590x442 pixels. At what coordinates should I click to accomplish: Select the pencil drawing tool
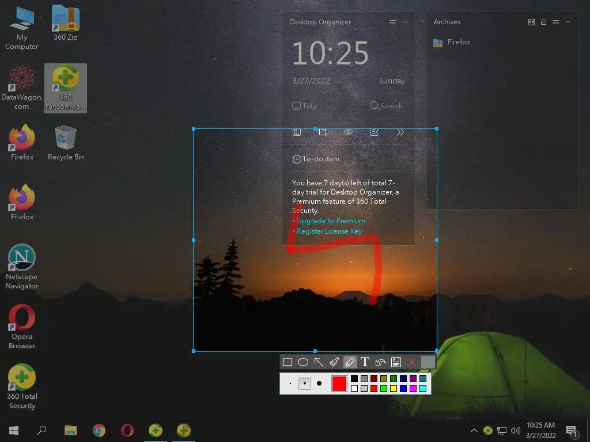coord(350,362)
